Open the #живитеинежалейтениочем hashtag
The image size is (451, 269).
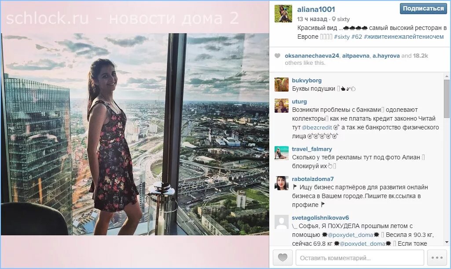[403, 37]
